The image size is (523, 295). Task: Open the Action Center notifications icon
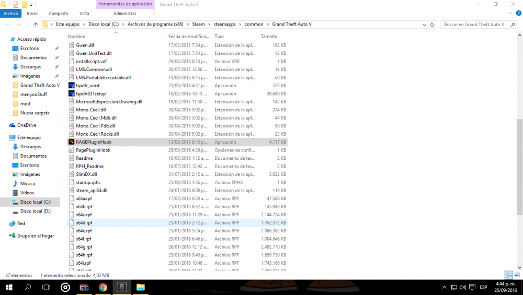[472, 287]
